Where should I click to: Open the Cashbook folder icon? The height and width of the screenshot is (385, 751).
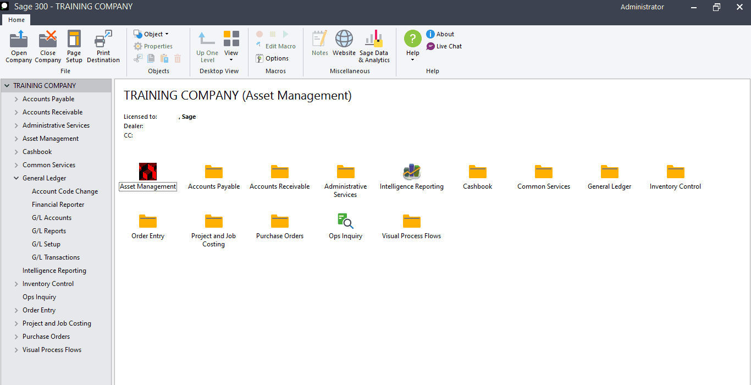478,172
